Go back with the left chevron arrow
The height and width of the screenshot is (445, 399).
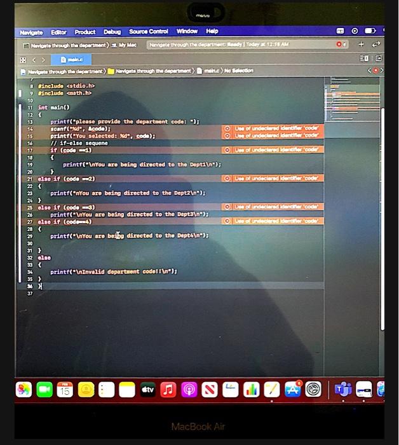coord(34,60)
